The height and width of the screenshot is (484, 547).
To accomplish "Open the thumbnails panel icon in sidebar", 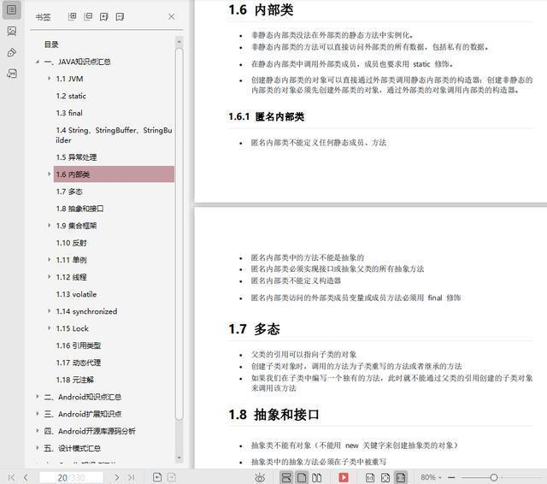I will (x=11, y=31).
